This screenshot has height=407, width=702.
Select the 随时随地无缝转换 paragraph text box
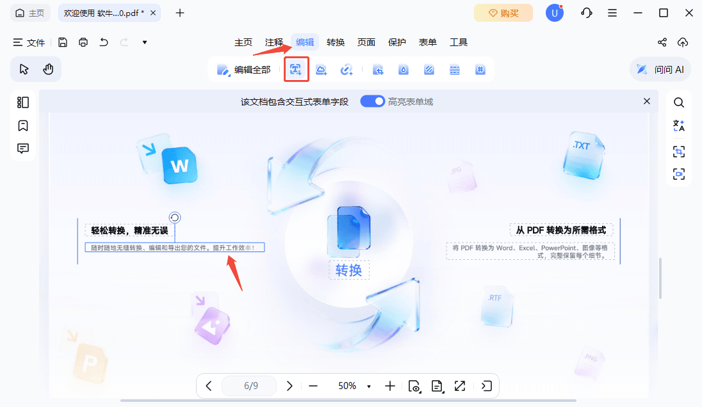(x=175, y=247)
